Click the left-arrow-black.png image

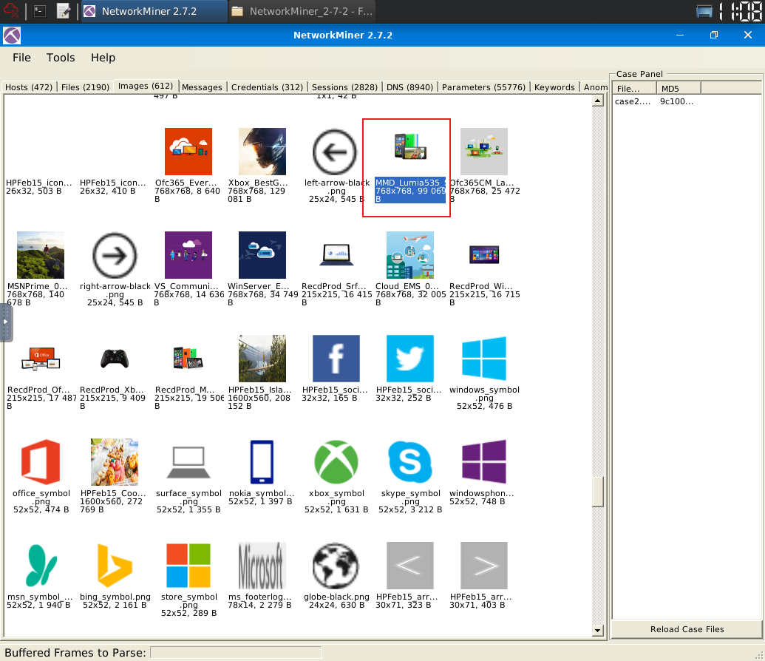click(x=336, y=152)
